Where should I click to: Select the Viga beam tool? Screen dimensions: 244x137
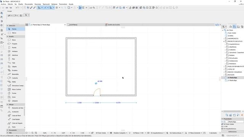(16, 63)
